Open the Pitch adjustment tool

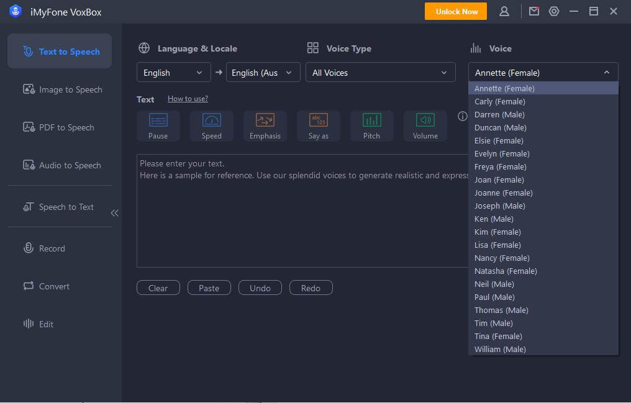(x=371, y=126)
